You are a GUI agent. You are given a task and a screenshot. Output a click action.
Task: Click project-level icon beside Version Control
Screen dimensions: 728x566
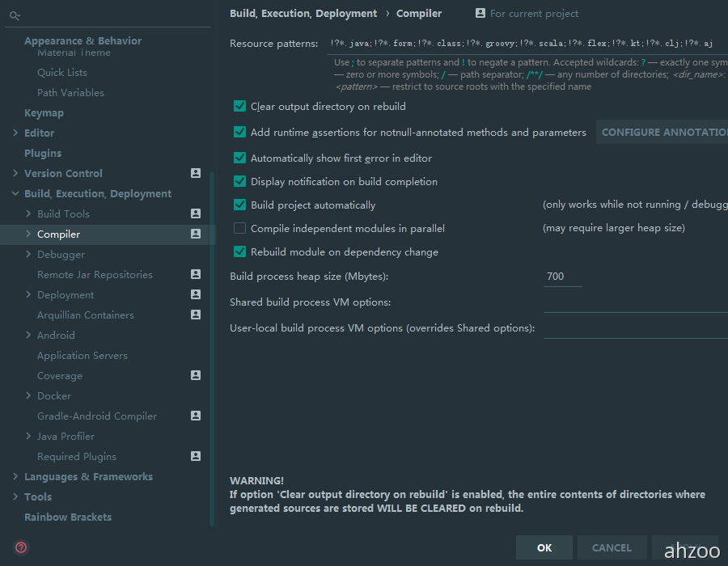tap(195, 173)
